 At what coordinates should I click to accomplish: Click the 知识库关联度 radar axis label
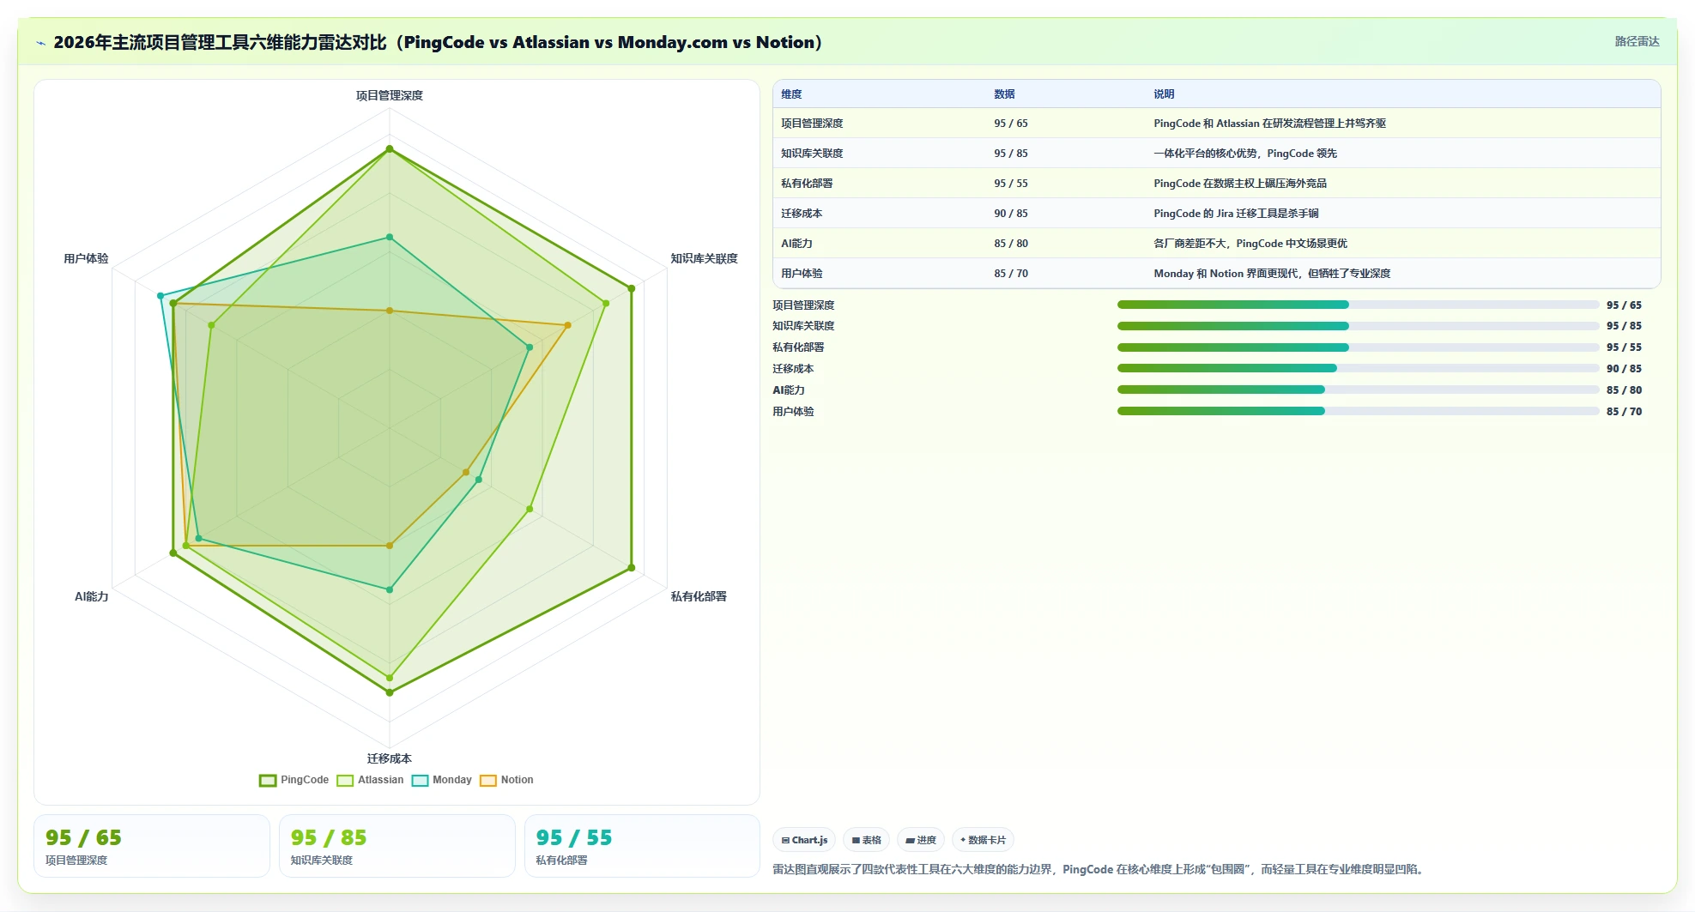tap(704, 258)
